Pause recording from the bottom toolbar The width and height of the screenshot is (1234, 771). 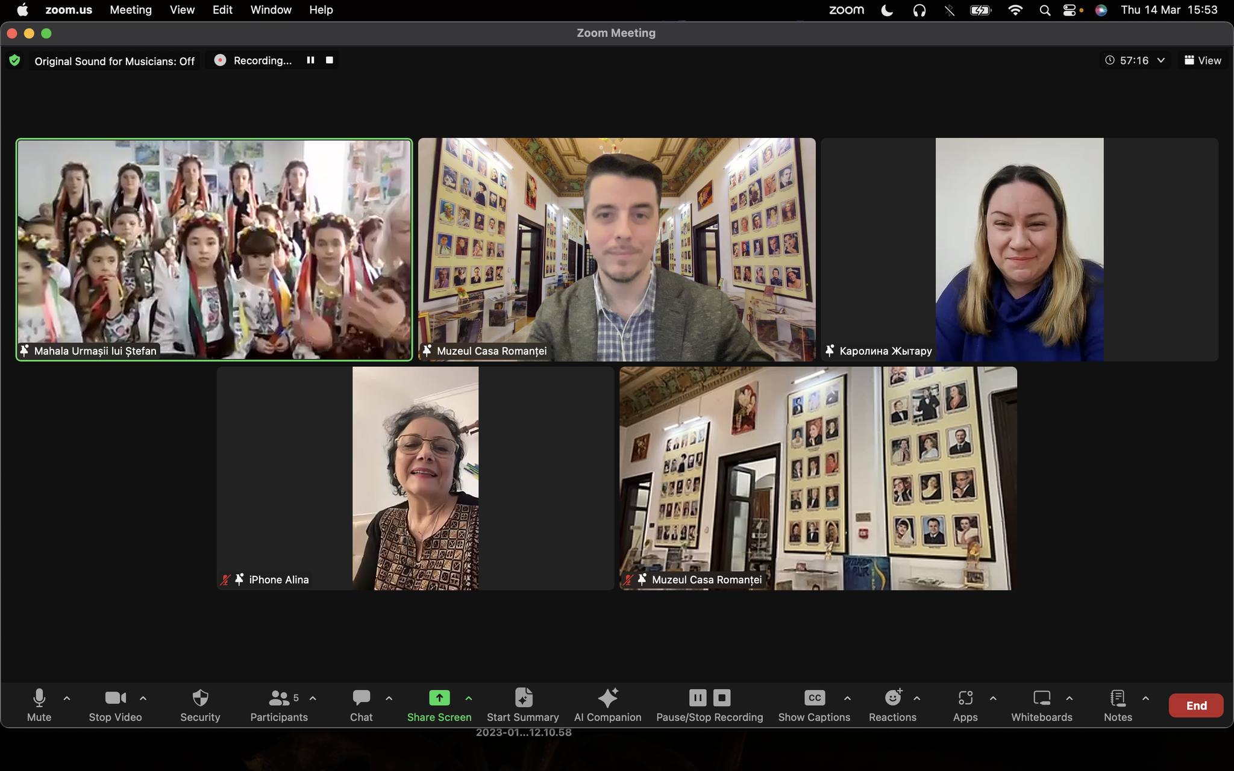pos(697,698)
